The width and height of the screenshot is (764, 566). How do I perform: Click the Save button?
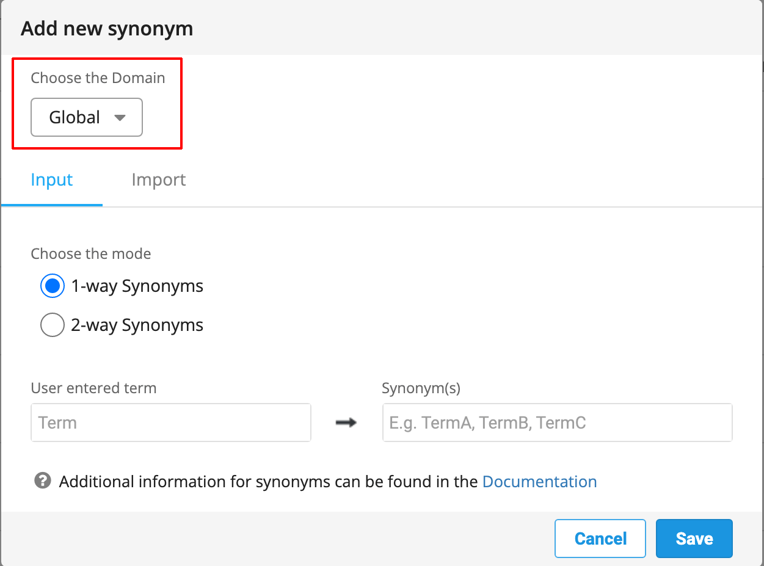pyautogui.click(x=694, y=538)
